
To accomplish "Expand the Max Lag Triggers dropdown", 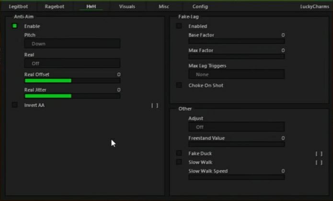I will pyautogui.click(x=237, y=74).
